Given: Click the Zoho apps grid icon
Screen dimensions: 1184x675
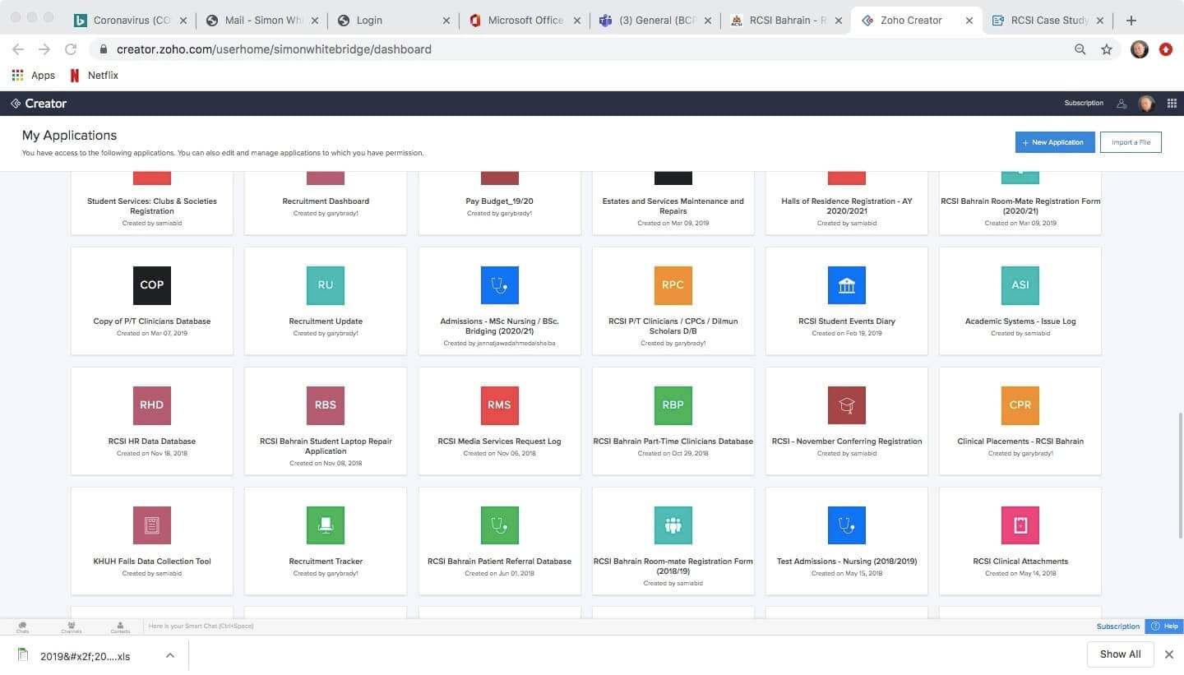Looking at the screenshot, I should click(x=1172, y=104).
